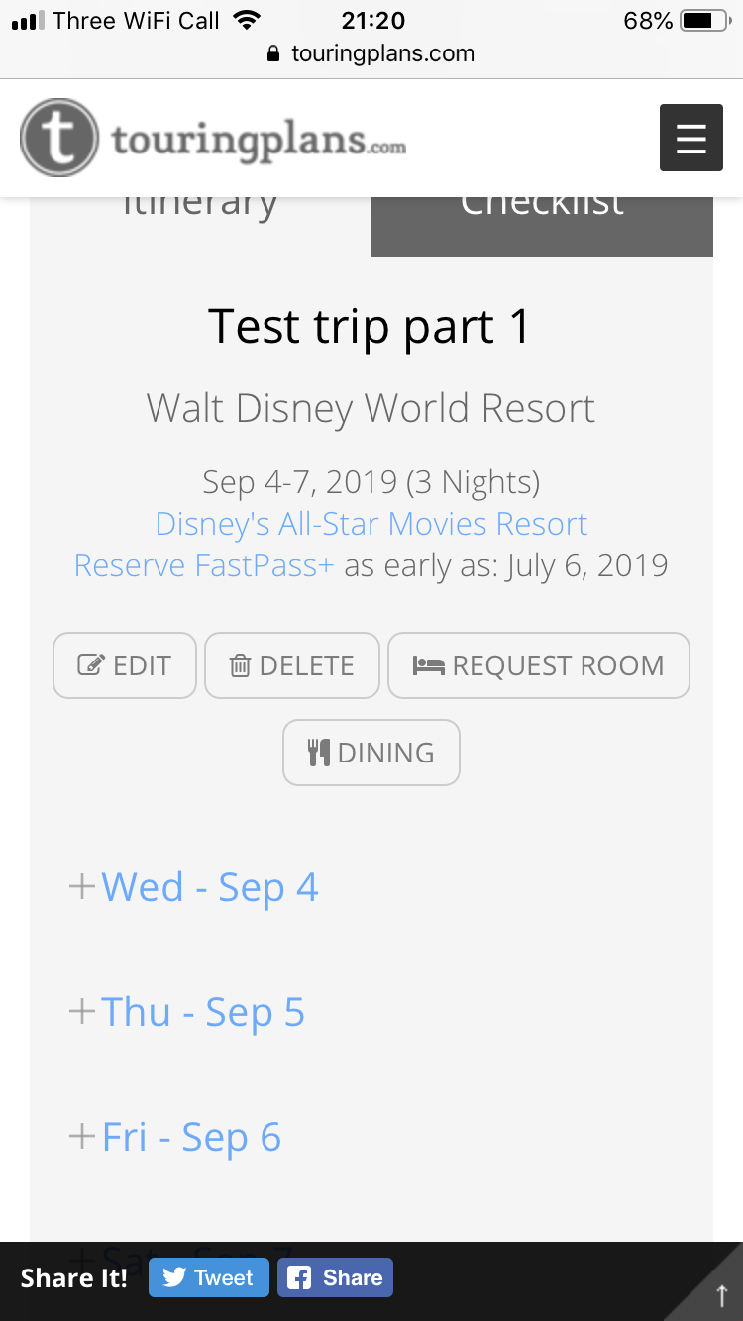Tap the touringplans.com address bar

point(371,53)
